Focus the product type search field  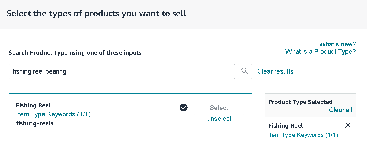(x=122, y=71)
